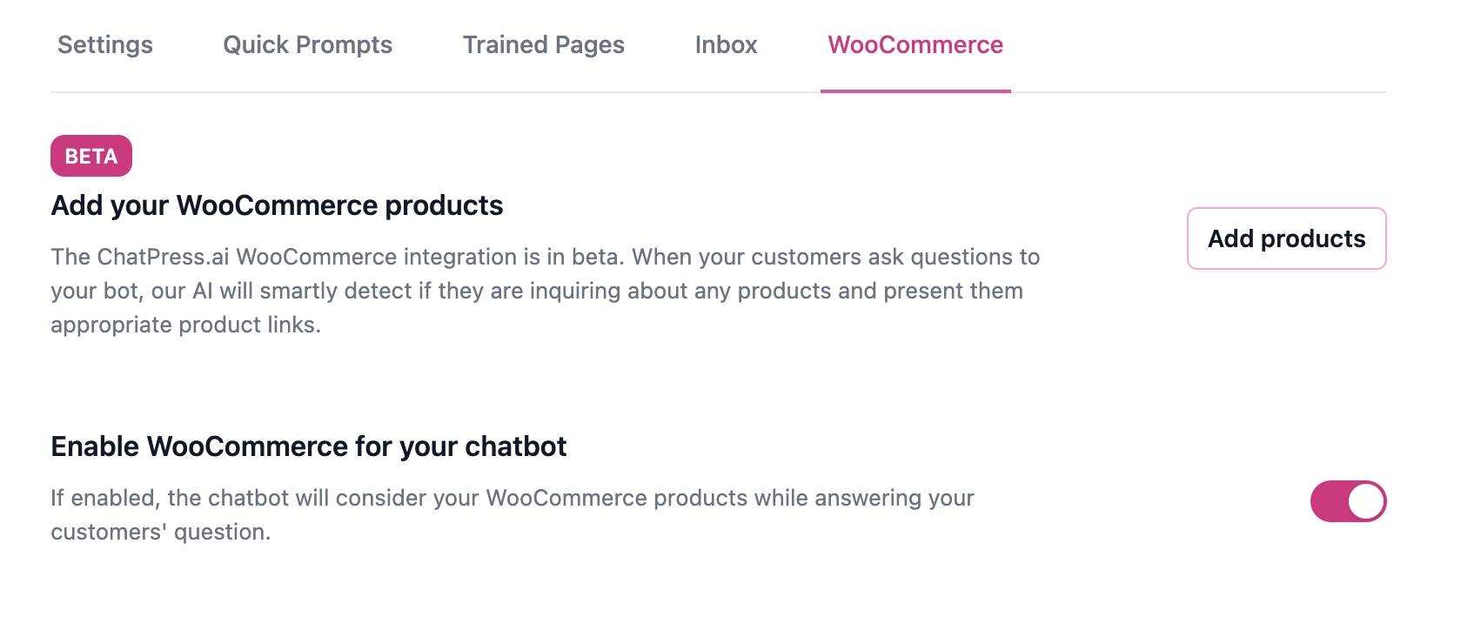Image resolution: width=1481 pixels, height=644 pixels.
Task: Click the chatbot products description paragraph
Action: (513, 514)
